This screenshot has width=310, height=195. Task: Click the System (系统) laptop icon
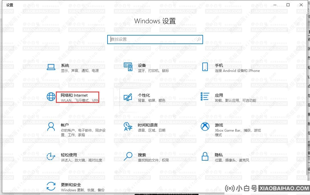point(51,67)
